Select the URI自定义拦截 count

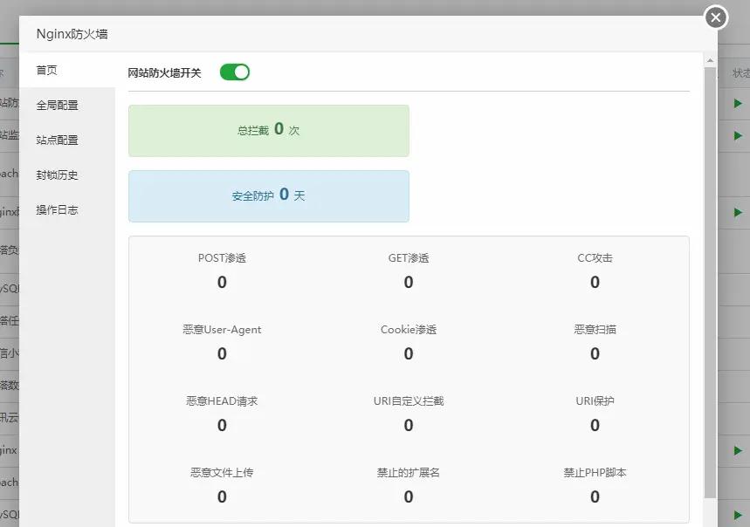pyautogui.click(x=409, y=425)
